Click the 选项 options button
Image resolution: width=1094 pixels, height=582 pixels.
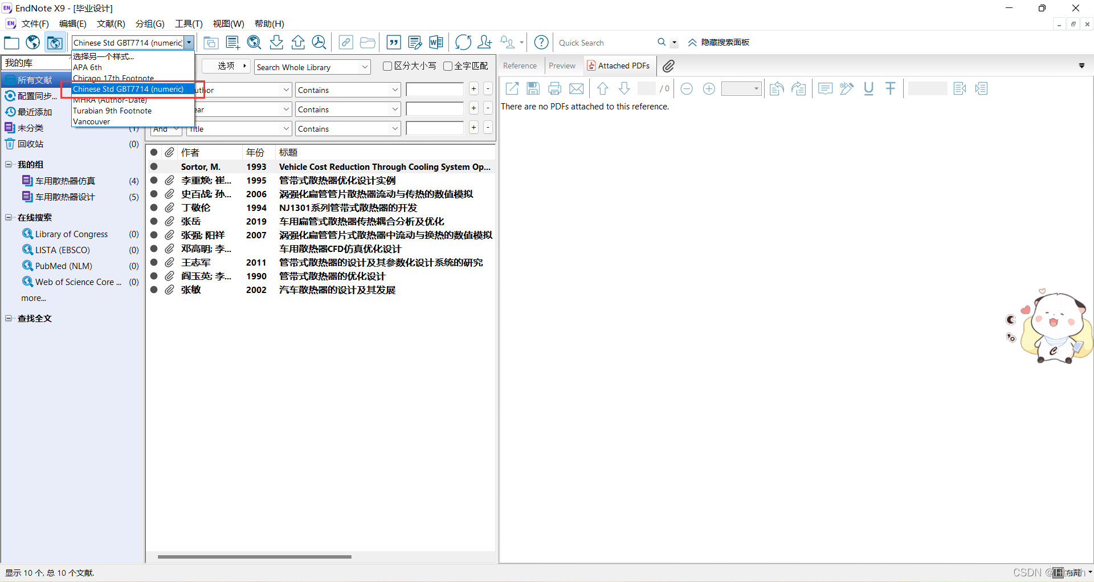226,66
